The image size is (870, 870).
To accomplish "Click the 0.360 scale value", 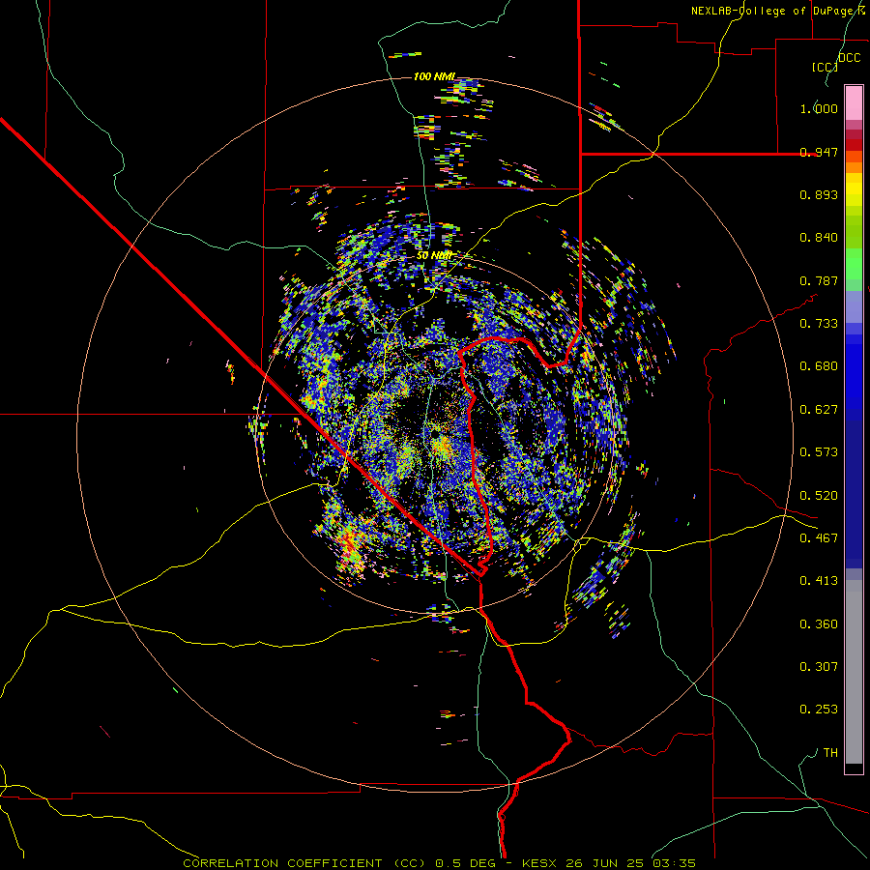I will pyautogui.click(x=819, y=624).
